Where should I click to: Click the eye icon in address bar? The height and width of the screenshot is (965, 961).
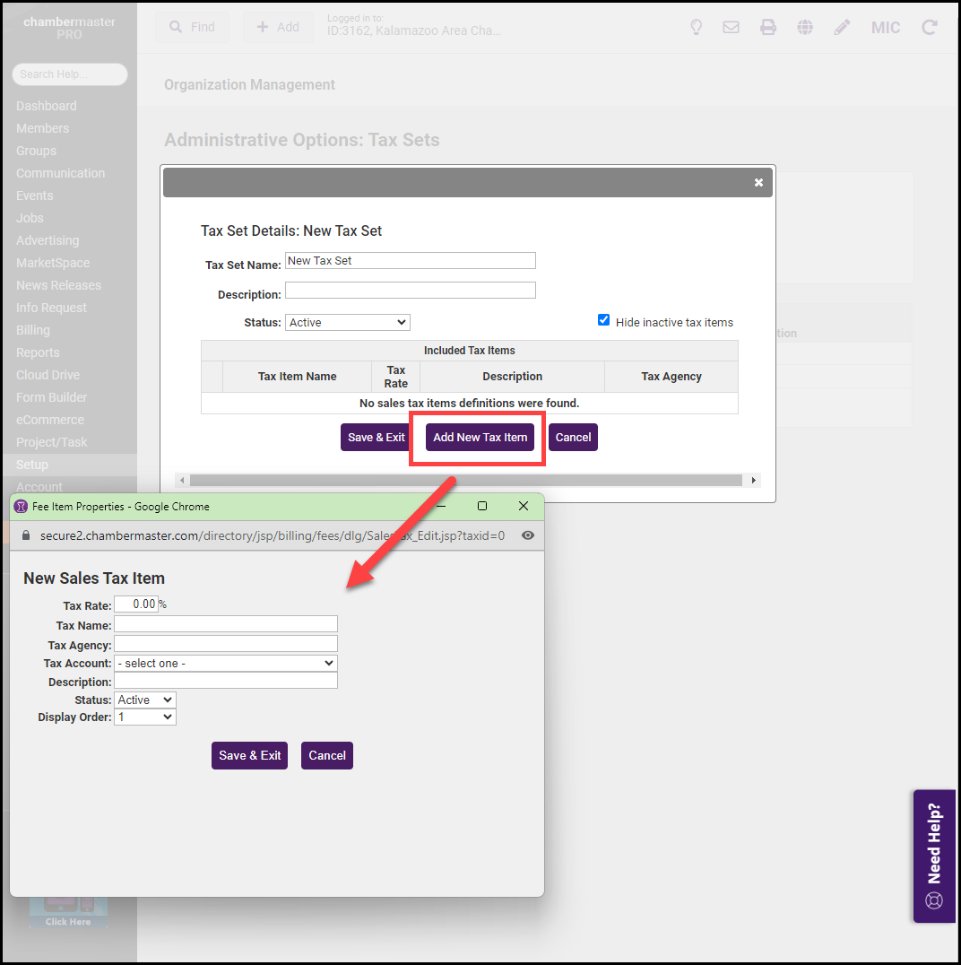pyautogui.click(x=528, y=535)
